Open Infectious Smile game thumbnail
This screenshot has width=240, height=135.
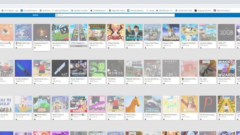point(97,68)
